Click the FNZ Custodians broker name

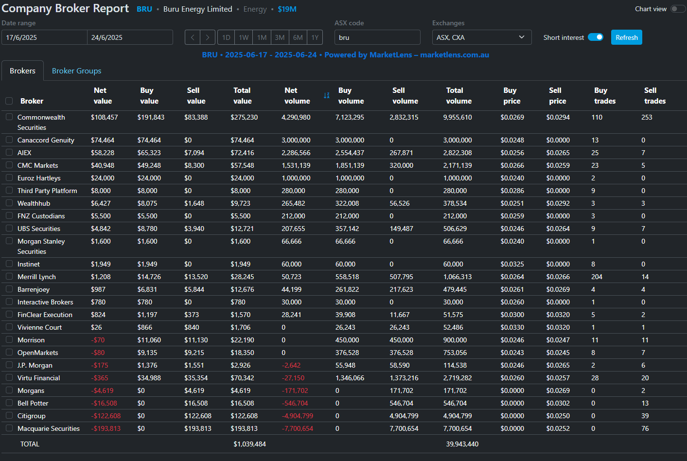coord(41,216)
